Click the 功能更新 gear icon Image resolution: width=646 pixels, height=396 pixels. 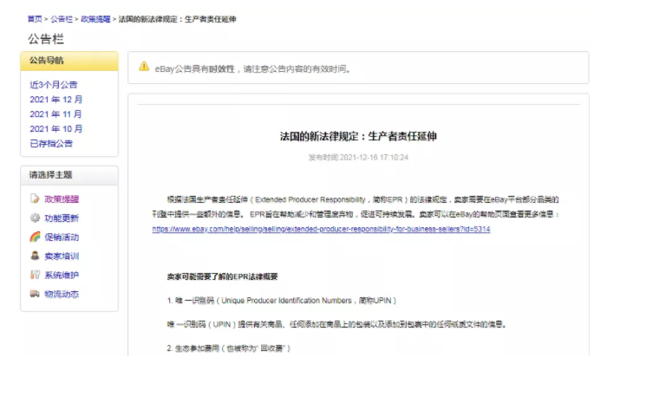(35, 218)
